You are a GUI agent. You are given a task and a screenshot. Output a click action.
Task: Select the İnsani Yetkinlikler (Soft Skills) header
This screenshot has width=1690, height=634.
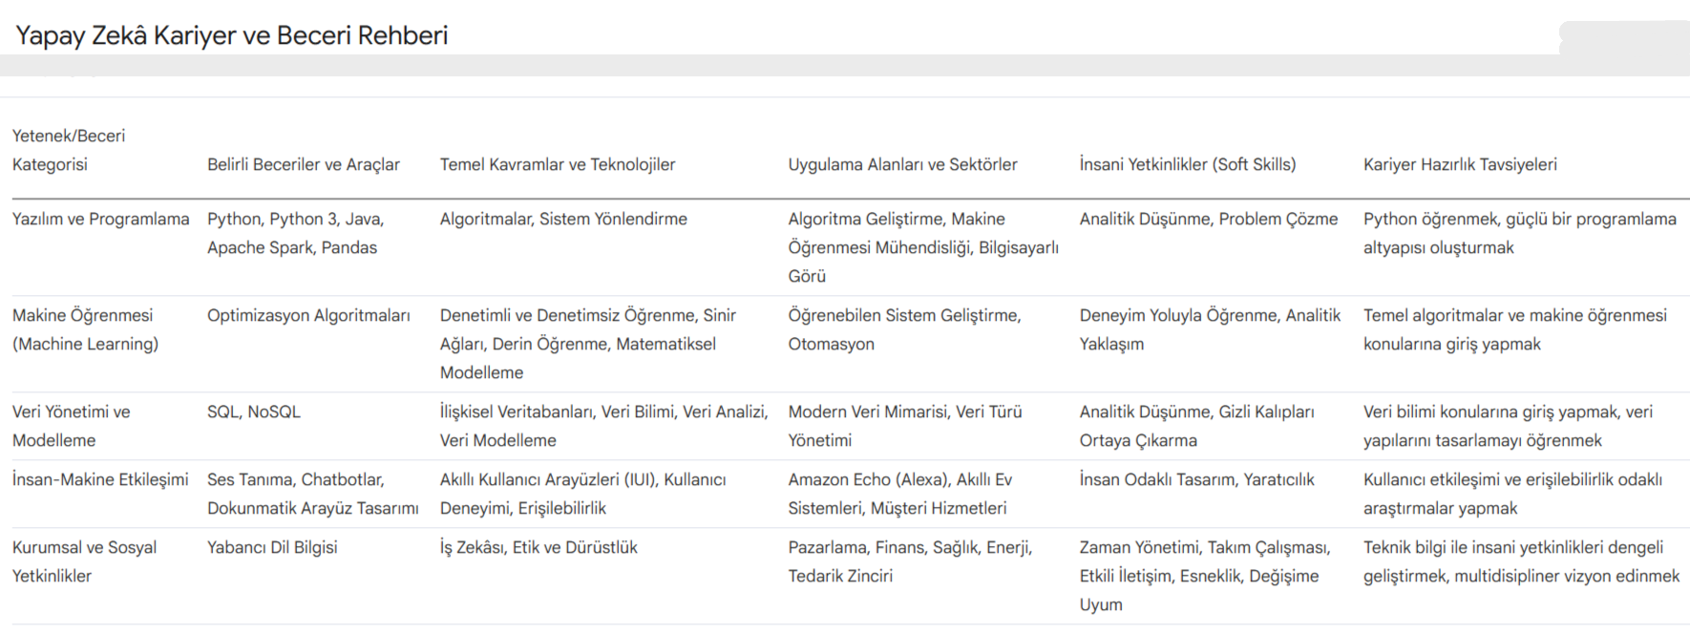(x=1188, y=164)
